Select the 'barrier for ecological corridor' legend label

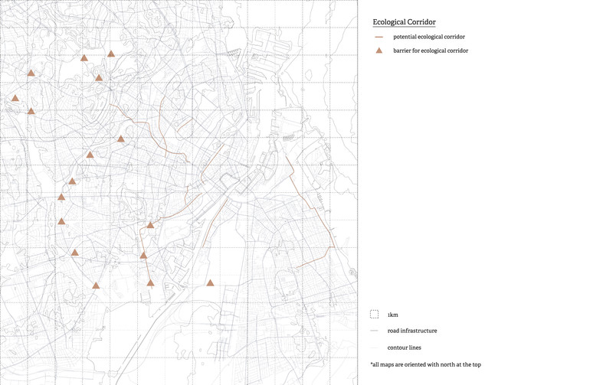[431, 51]
